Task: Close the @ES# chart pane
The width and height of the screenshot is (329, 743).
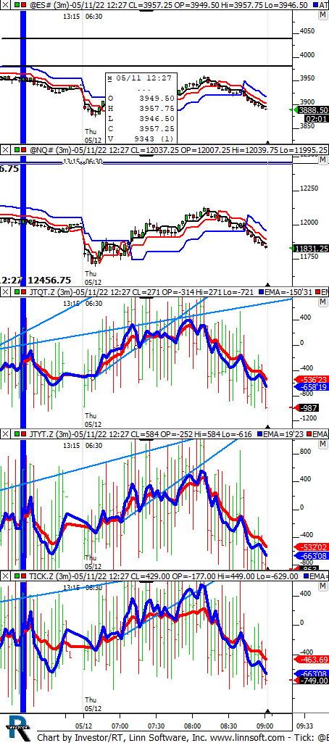Action: tap(5, 5)
